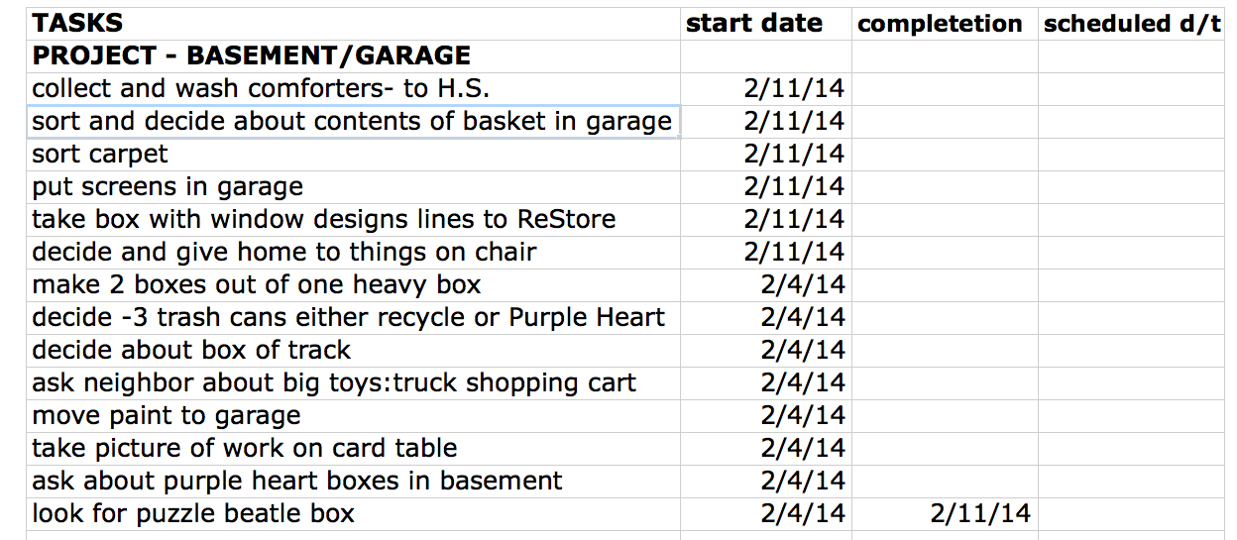Click 'ask about purple heart boxes in basement'
Image resolution: width=1237 pixels, height=540 pixels.
click(354, 482)
